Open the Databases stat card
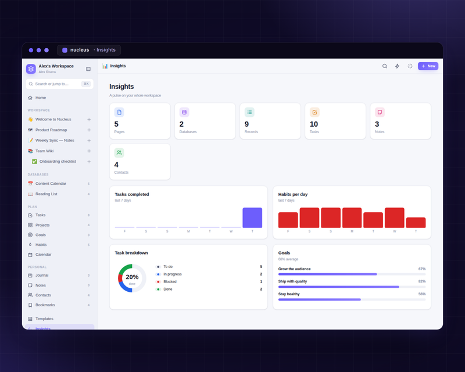465x372 pixels. click(x=205, y=121)
